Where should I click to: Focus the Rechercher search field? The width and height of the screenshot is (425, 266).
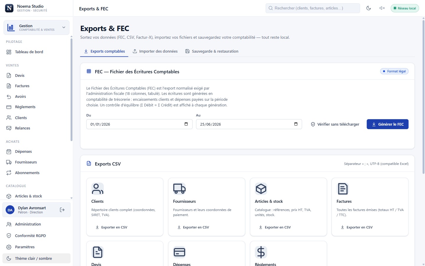pos(313,8)
